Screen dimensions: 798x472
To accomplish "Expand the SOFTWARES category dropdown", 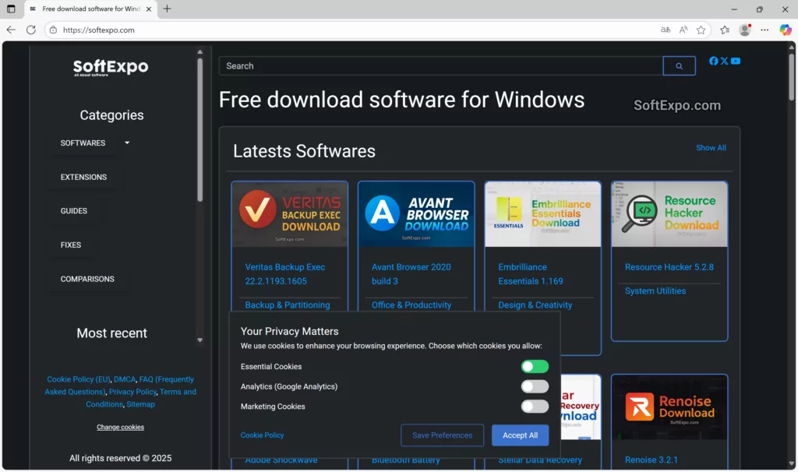I will pos(125,143).
